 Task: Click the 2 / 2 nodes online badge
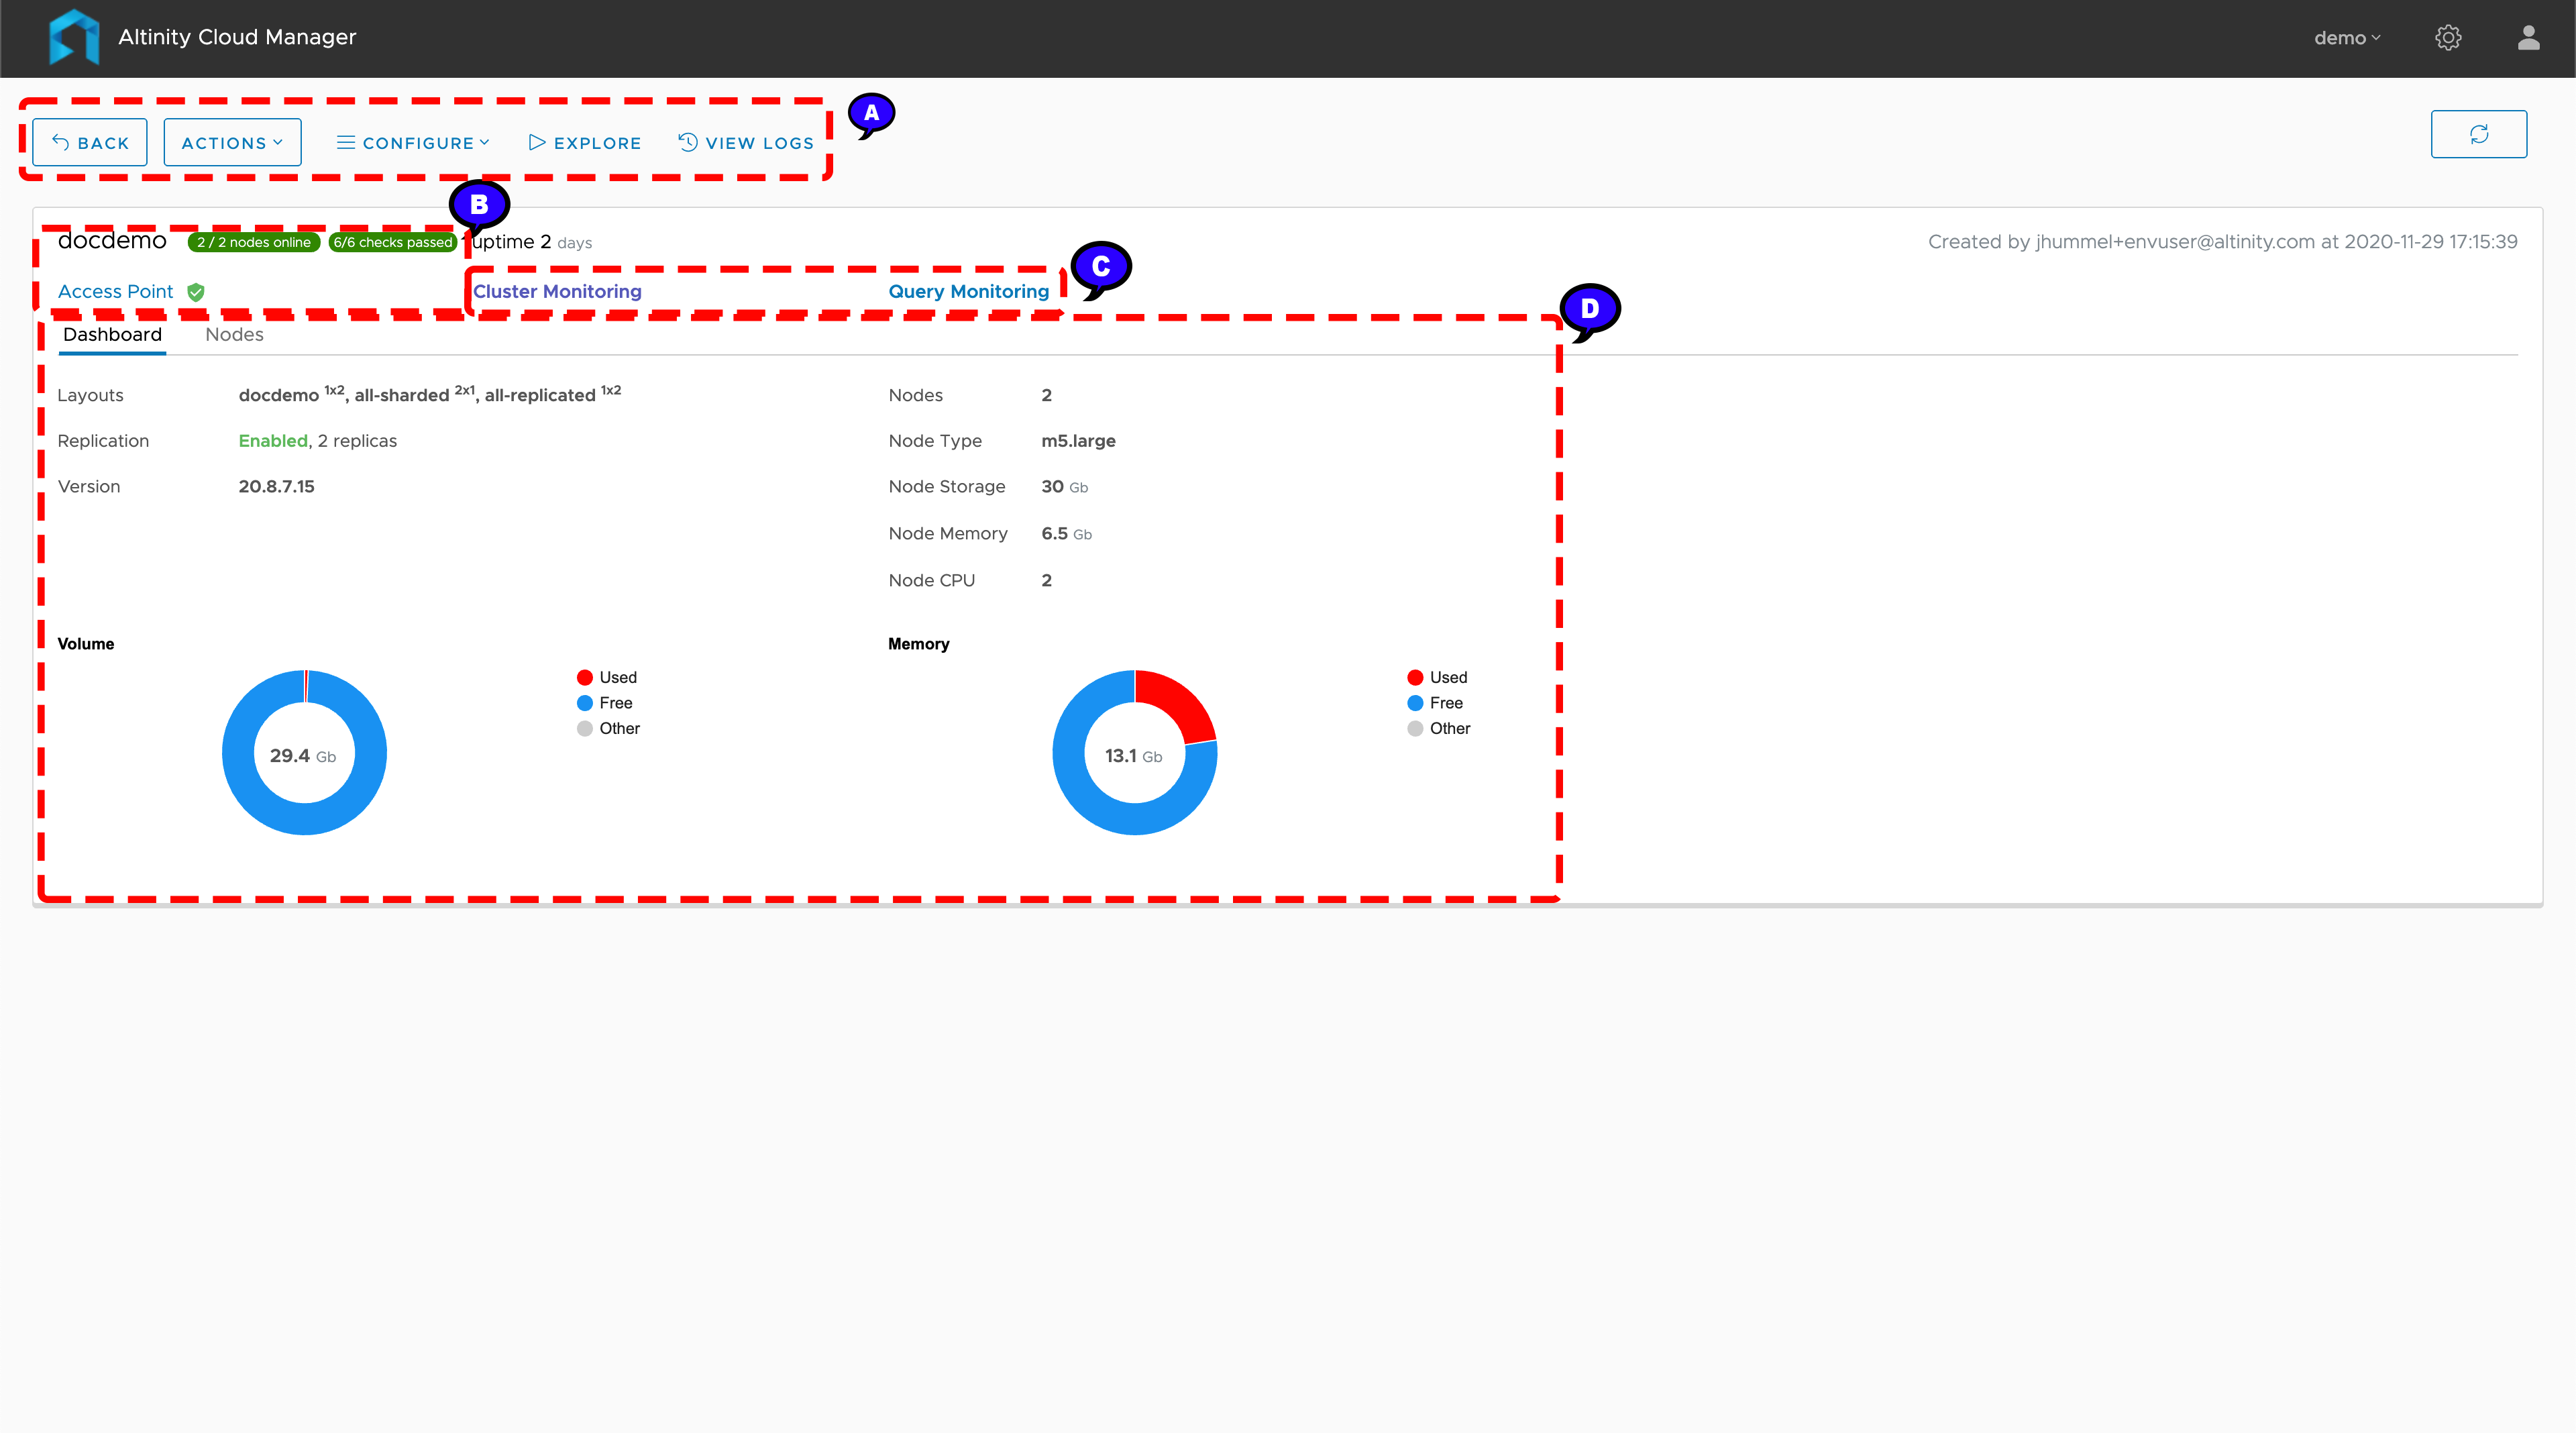click(x=253, y=242)
